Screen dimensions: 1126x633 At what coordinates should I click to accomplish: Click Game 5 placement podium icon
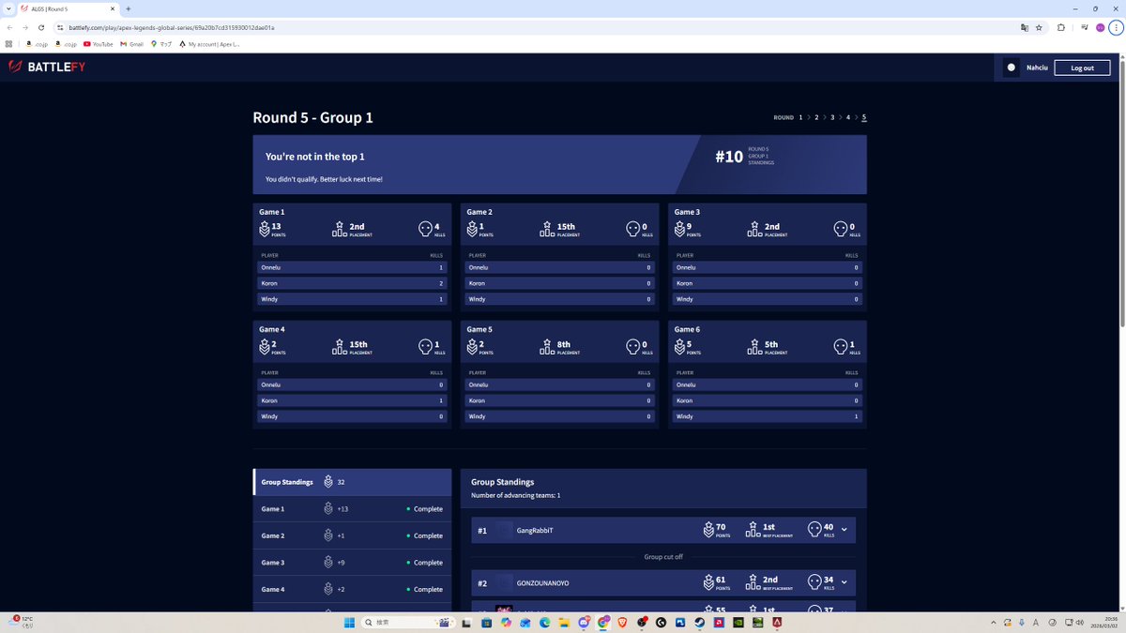[547, 346]
